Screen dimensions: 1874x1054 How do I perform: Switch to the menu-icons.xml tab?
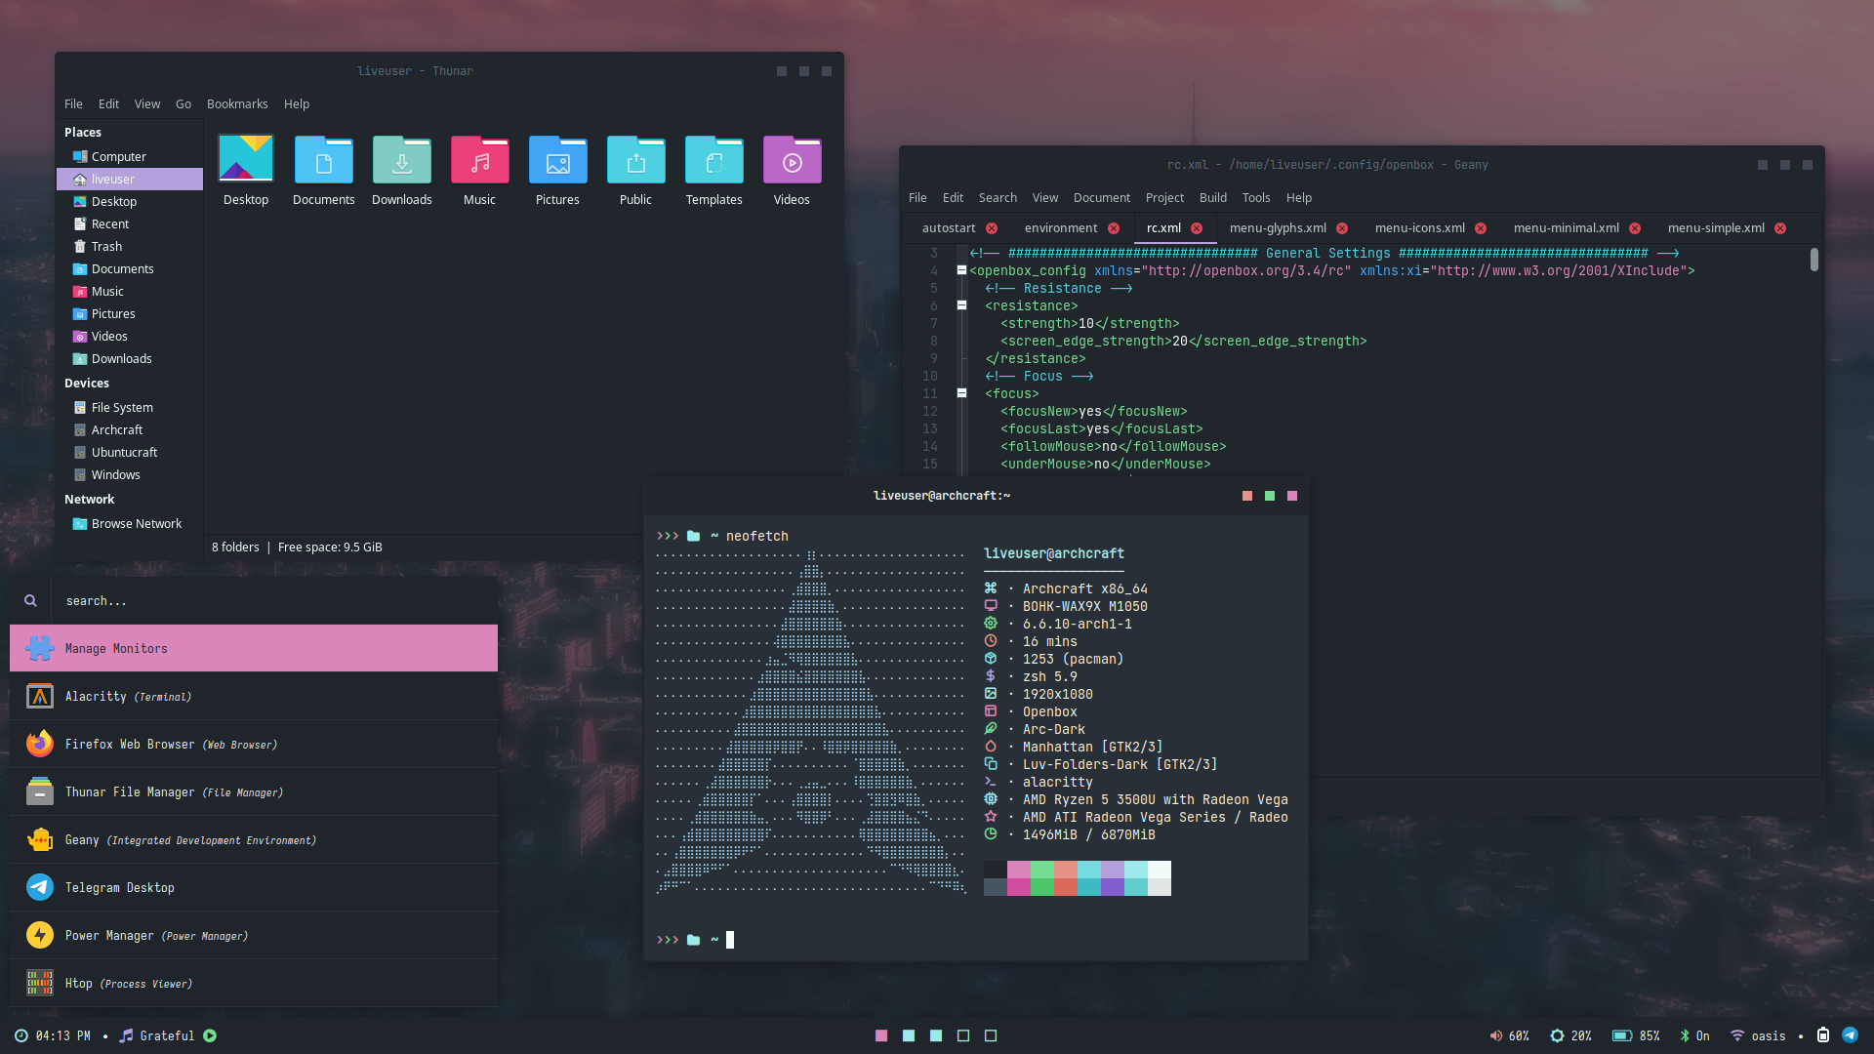point(1419,227)
